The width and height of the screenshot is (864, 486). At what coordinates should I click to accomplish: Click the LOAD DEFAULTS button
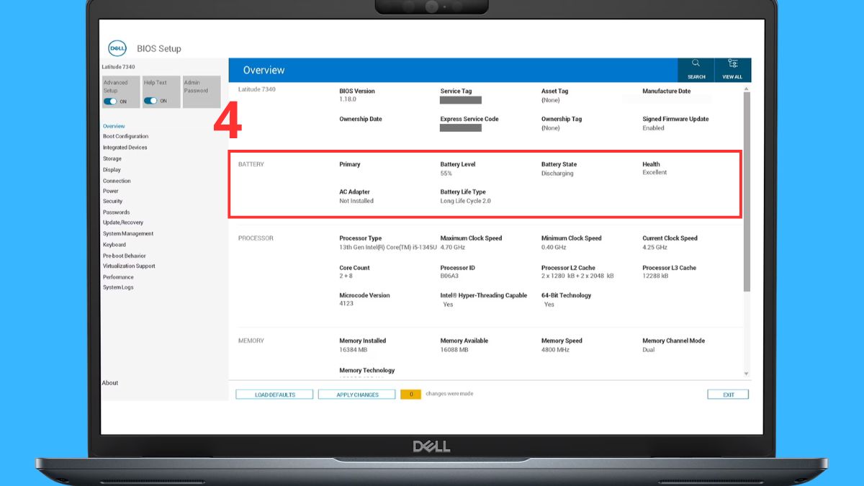click(x=274, y=395)
